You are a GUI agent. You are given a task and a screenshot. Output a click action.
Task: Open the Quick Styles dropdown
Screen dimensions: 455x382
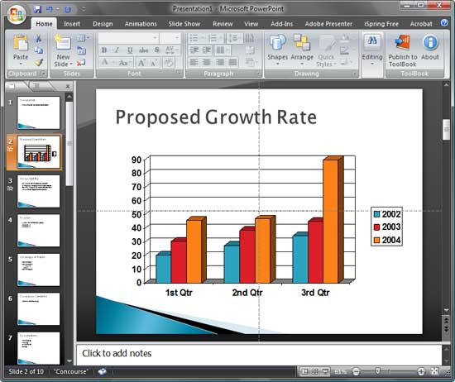pos(326,51)
